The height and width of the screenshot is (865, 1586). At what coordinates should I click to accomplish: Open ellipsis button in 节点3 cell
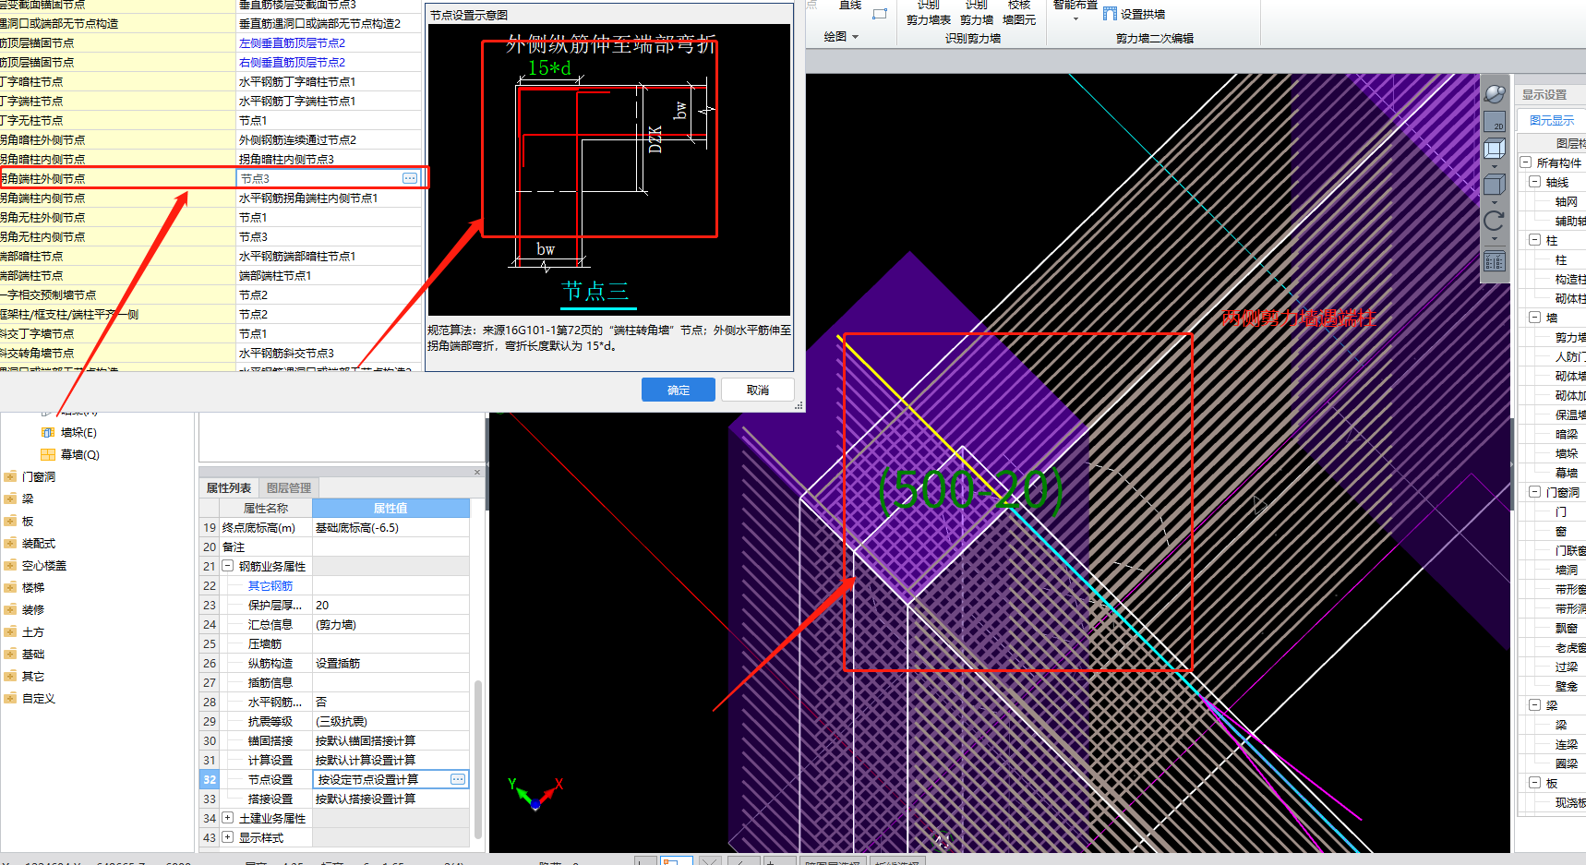(x=410, y=178)
